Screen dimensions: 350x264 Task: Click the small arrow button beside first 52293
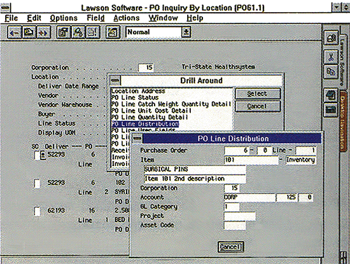coord(43,155)
